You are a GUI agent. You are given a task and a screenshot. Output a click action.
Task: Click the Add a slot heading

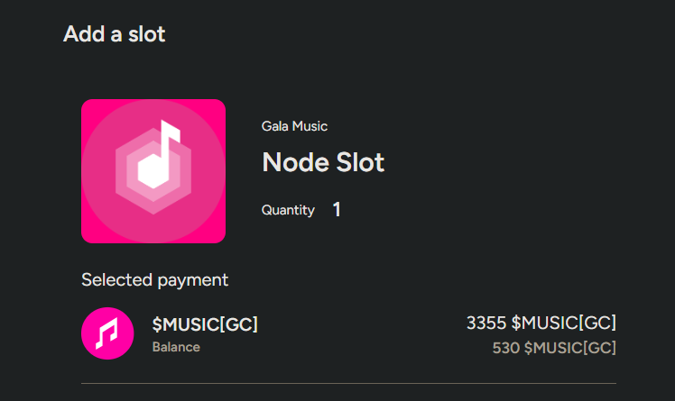point(114,34)
